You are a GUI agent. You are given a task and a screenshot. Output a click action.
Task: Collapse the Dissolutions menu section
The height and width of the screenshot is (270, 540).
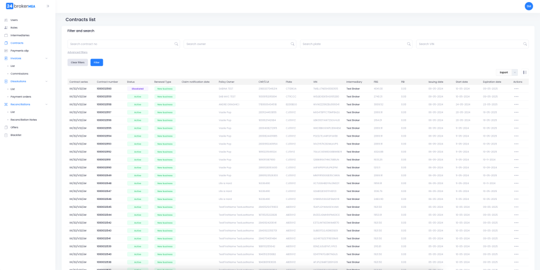click(x=46, y=81)
